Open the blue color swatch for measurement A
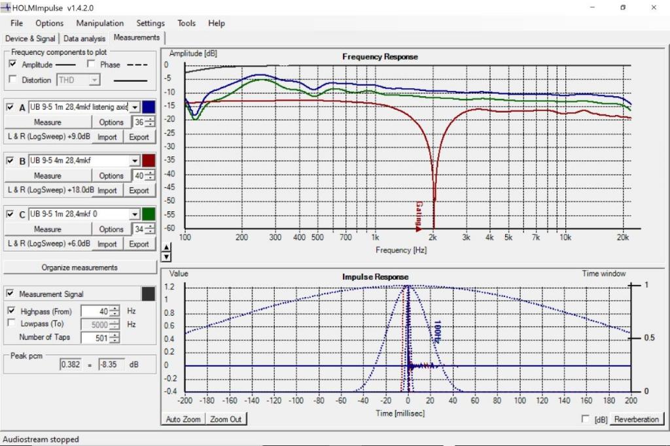Screen dimensions: 670x446 [x=149, y=107]
